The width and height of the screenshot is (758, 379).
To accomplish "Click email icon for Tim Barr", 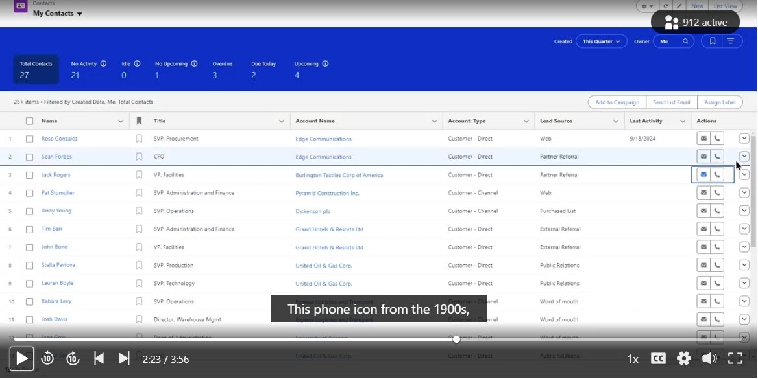I will coord(703,229).
